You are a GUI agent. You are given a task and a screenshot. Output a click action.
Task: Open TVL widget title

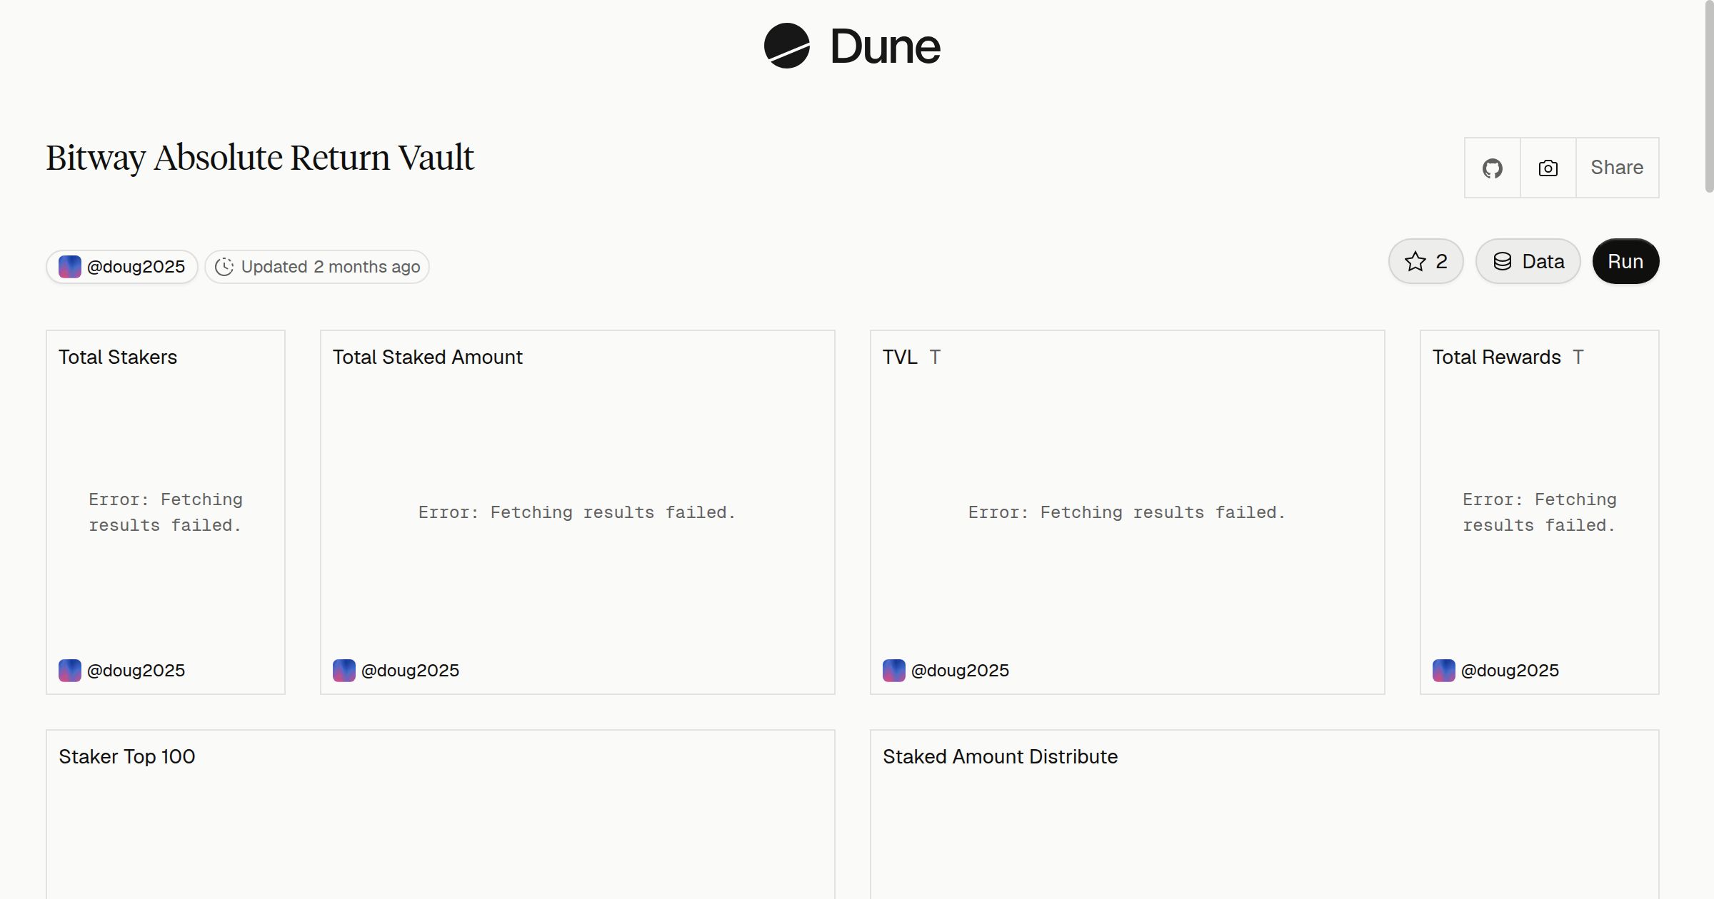[900, 357]
